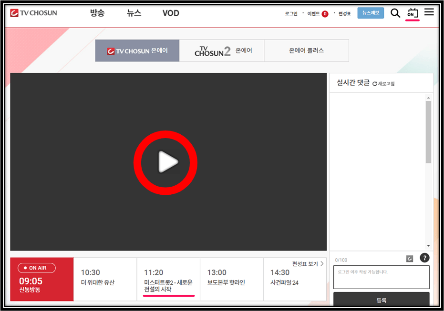Open the comment help via question mark icon
The height and width of the screenshot is (311, 444).
(424, 258)
